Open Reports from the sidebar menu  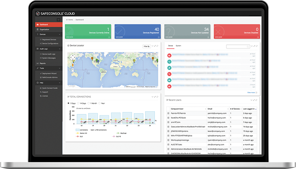43,63
